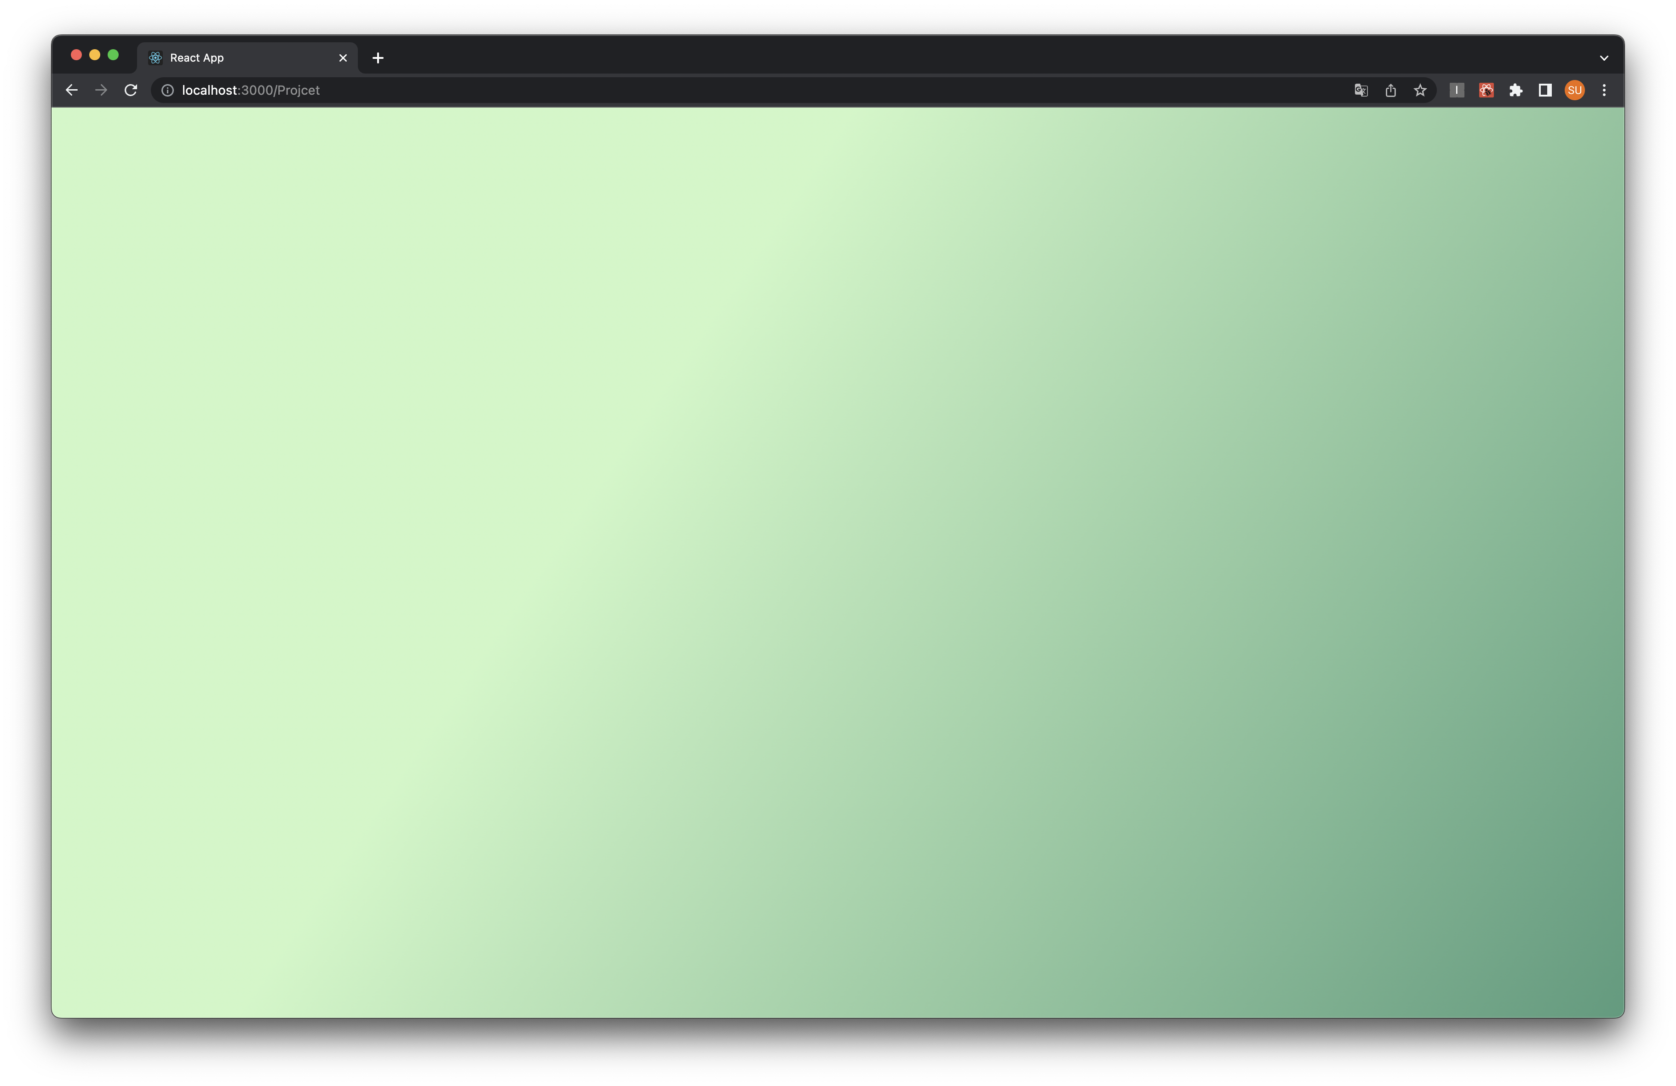
Task: Open the orange SU profile menu
Action: pos(1575,90)
